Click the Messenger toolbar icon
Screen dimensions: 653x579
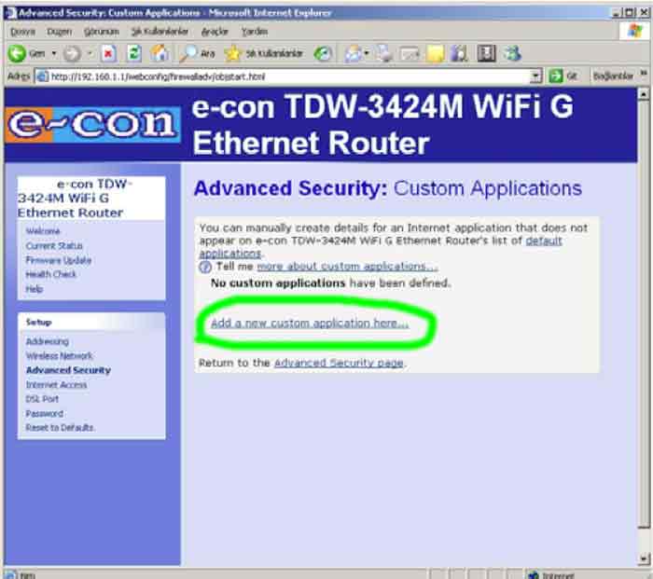[512, 53]
